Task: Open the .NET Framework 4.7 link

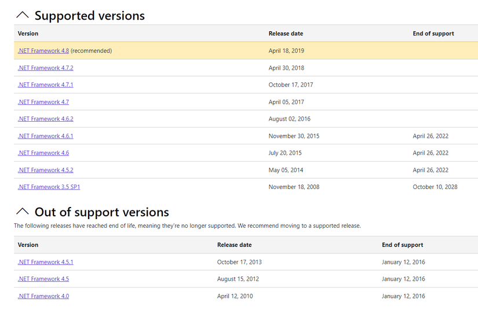Action: pos(43,102)
